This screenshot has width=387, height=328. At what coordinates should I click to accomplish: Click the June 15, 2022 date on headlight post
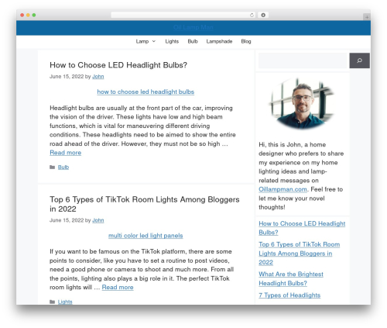coord(67,77)
